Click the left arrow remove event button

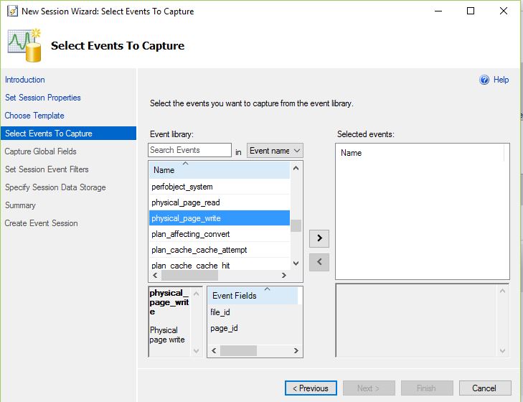pos(319,262)
